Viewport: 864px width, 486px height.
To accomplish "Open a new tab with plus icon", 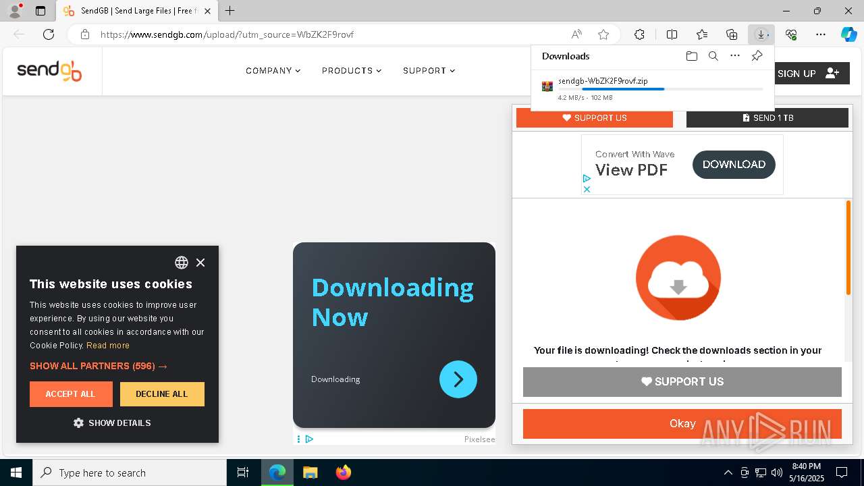I will (x=230, y=11).
